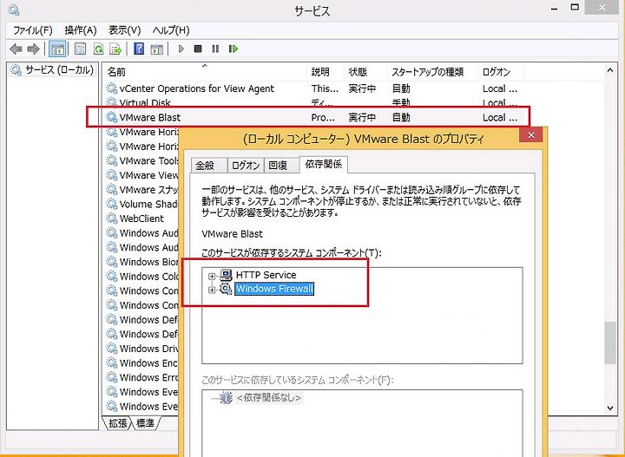Open the ファイル(F) menu
This screenshot has width=625, height=457.
tap(33, 30)
